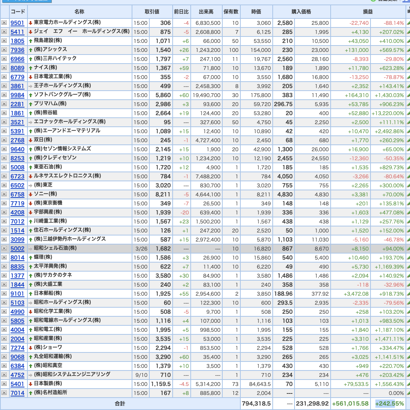
Task: Remove 川崎重工業 using its X icon
Action: 4,222
